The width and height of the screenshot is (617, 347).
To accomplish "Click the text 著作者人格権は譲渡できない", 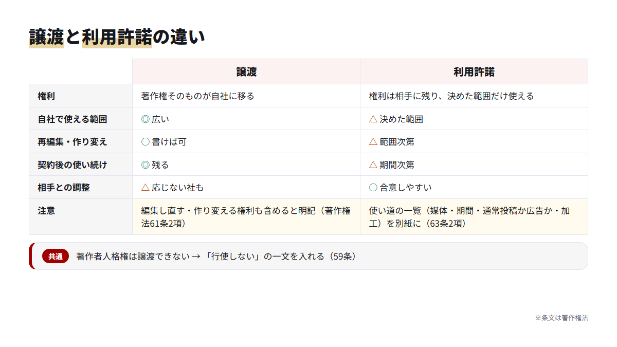I will pyautogui.click(x=133, y=256).
